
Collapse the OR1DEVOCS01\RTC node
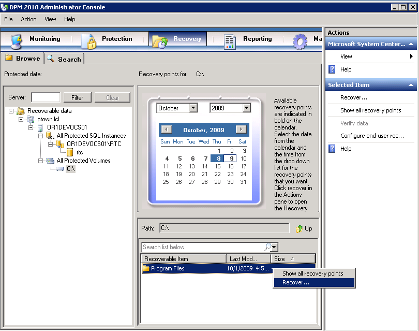coord(50,144)
